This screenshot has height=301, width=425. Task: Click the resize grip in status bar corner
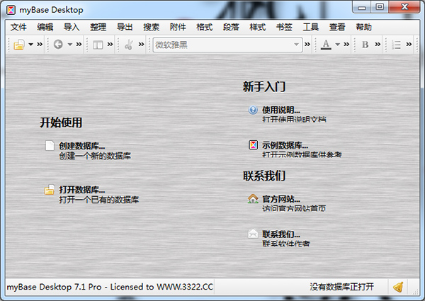415,291
